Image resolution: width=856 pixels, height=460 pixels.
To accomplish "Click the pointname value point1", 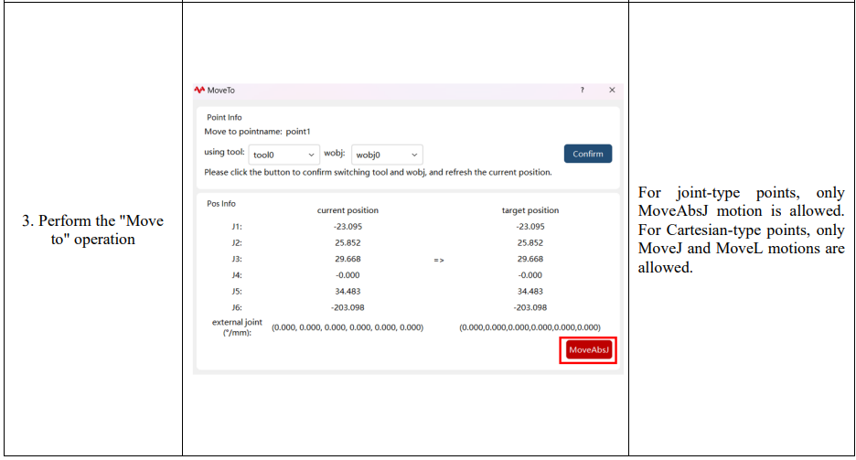I will (x=298, y=132).
